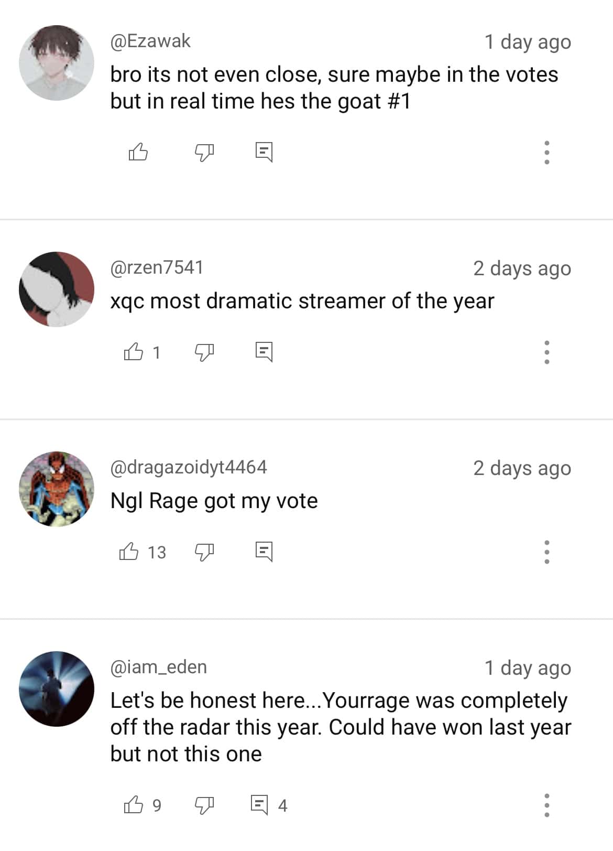Open @Ezawak's channel via username link
613x851 pixels.
point(150,42)
